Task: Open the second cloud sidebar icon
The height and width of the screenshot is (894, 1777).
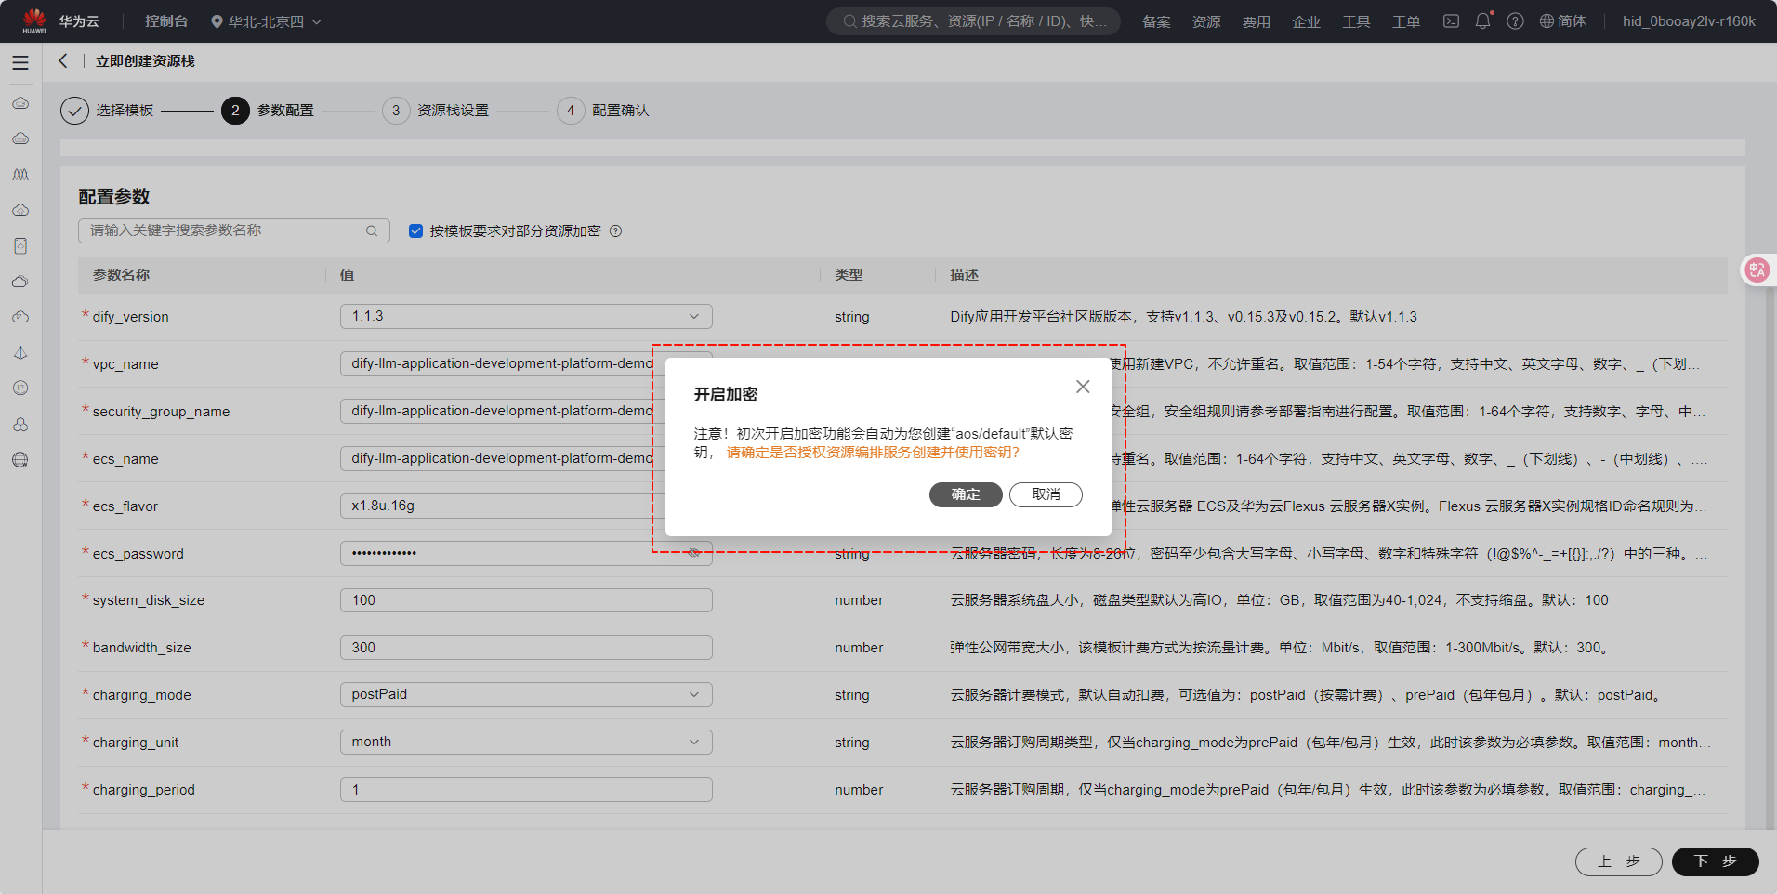Action: click(20, 138)
